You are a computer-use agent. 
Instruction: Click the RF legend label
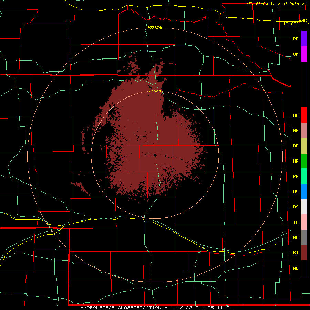pyautogui.click(x=296, y=39)
